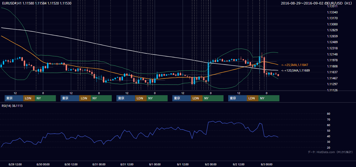Click the RSI scale value 80
The image size is (356, 167).
(328, 114)
